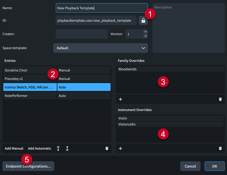Screen dimensions: 227x175
Task: Move selected entry up in Entries list
Action: [x=58, y=148]
